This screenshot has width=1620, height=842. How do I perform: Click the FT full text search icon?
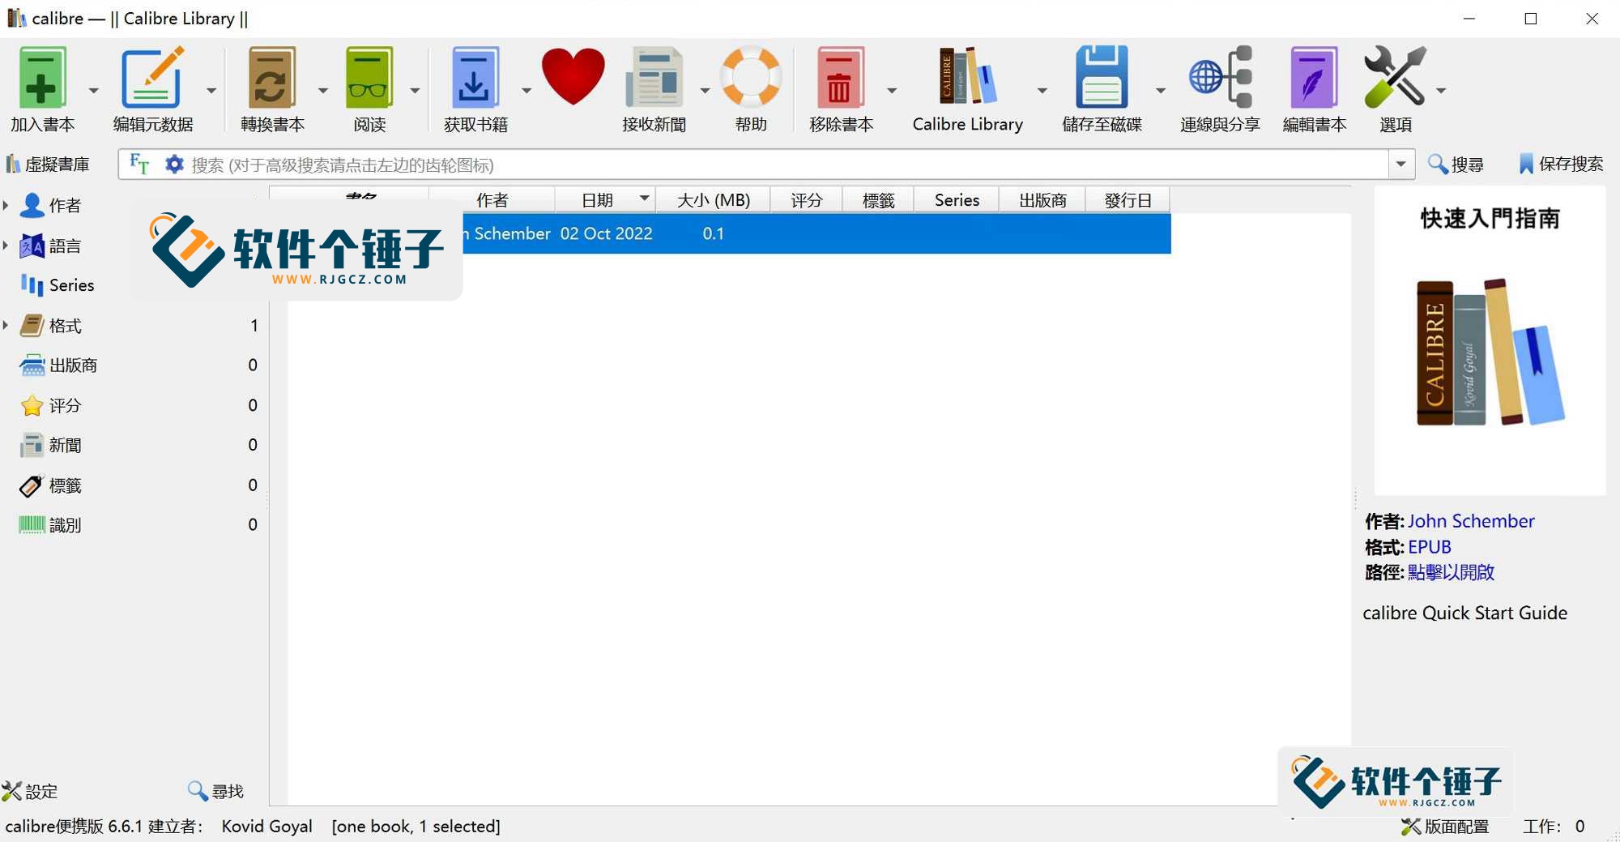[x=139, y=165]
